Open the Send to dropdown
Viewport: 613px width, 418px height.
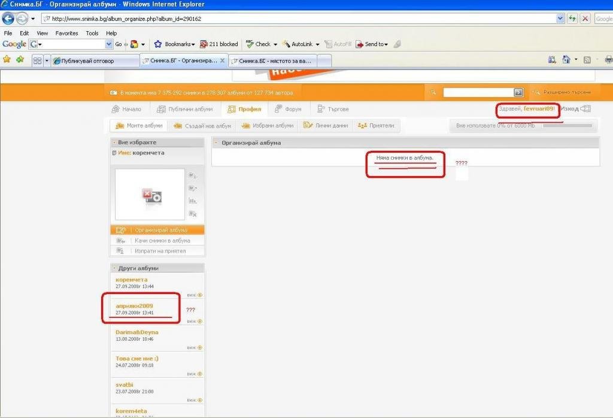[x=371, y=44]
